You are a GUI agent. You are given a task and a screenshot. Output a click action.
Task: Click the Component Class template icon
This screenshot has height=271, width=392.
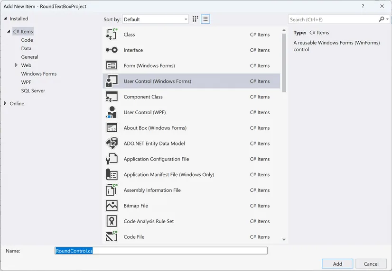tap(112, 97)
